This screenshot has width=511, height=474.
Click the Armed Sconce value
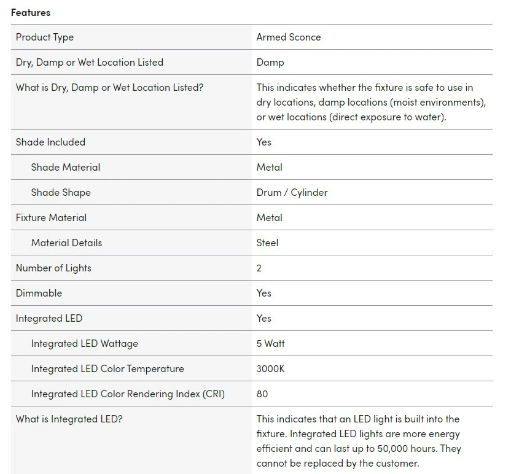click(x=288, y=37)
